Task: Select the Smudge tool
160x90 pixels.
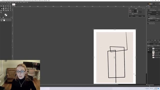Action: pyautogui.click(x=3, y=10)
